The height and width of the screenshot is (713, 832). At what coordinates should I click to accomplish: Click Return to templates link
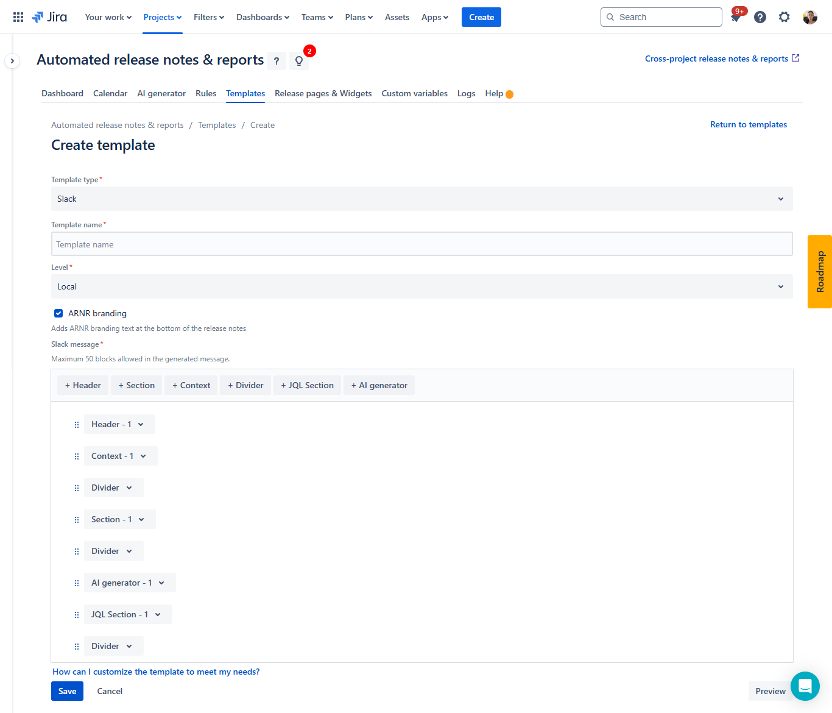[x=749, y=124]
